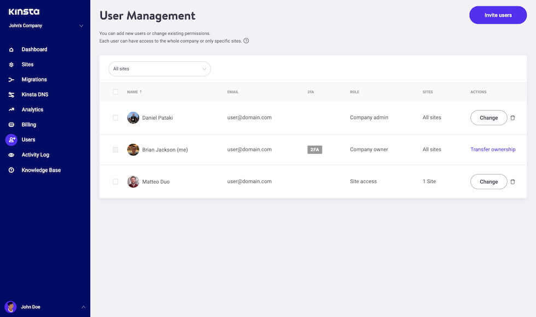536x317 pixels.
Task: Select the Dashboard home icon
Action: pos(11,49)
